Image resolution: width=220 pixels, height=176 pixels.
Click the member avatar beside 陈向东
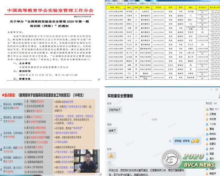(x=207, y=134)
